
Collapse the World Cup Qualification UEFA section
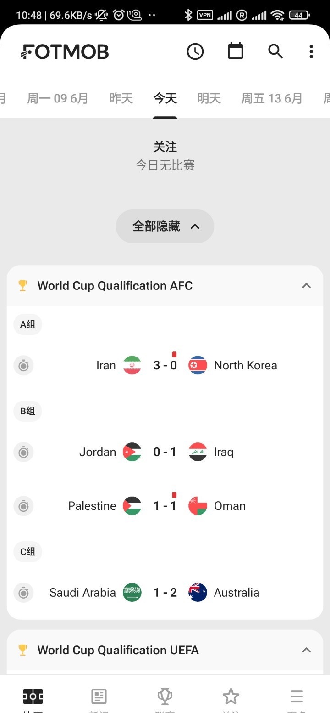[306, 650]
